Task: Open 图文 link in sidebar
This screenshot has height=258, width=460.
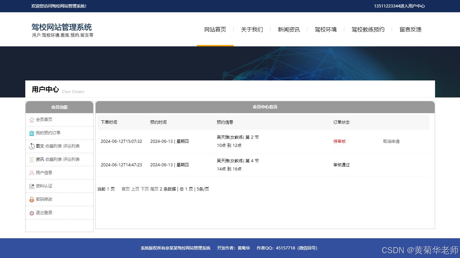Action: (40, 146)
